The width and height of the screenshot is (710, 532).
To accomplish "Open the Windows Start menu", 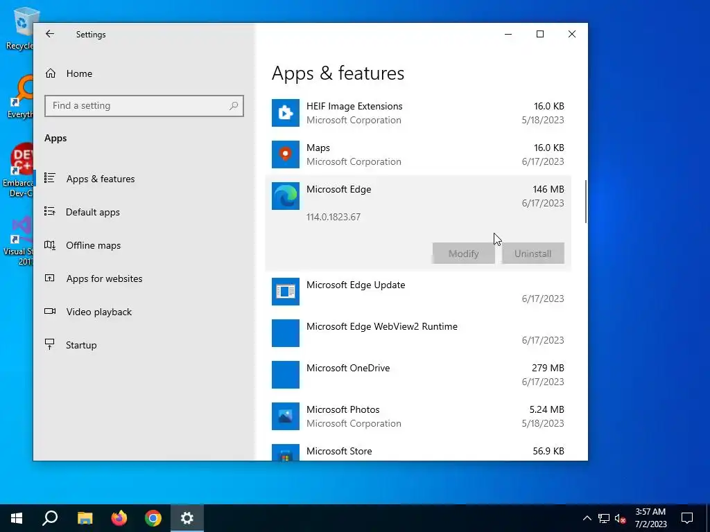I will [x=17, y=518].
